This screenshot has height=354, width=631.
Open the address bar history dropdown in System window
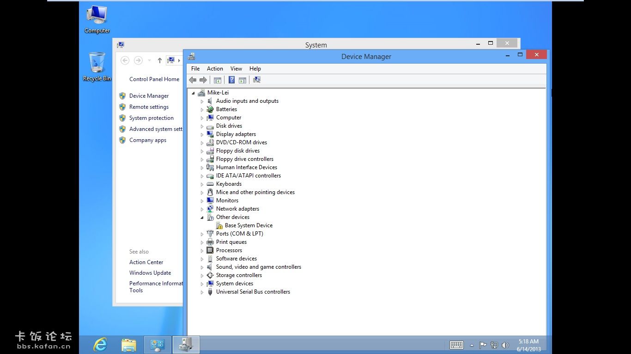149,60
